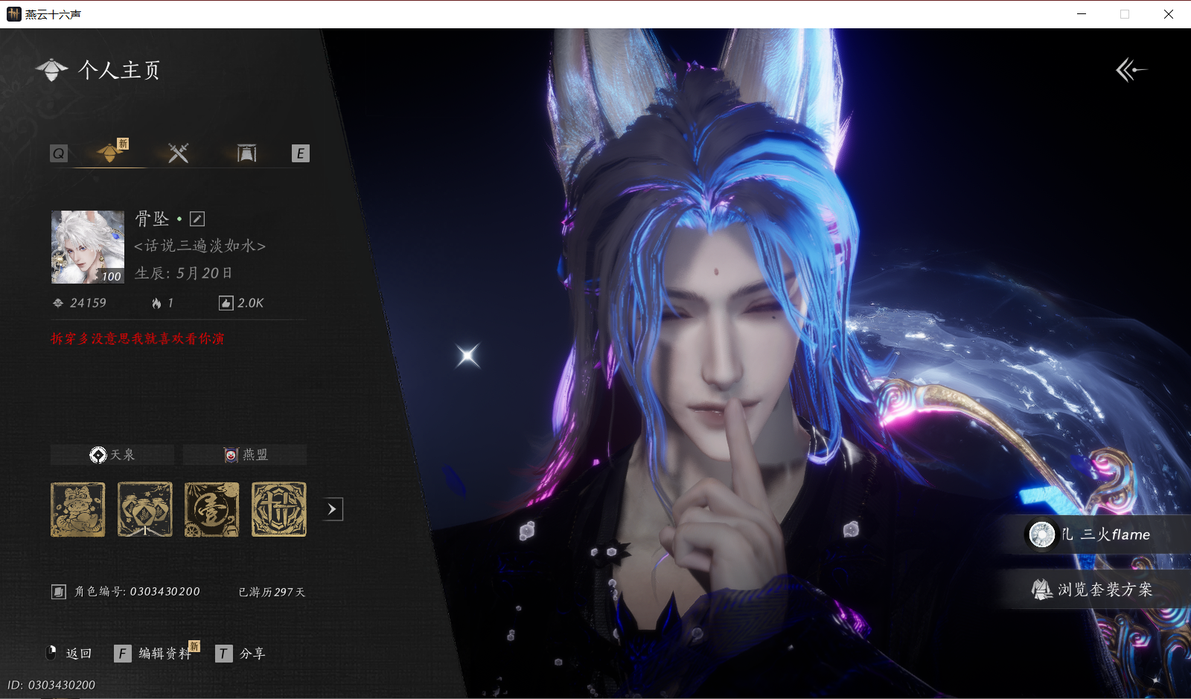Image resolution: width=1191 pixels, height=699 pixels.
Task: Open the 三火flame player entry
Action: click(1096, 534)
